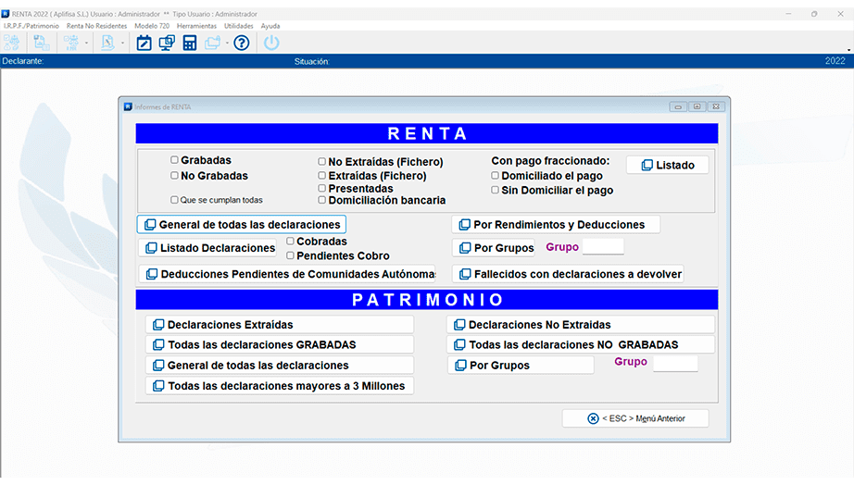Click Declaraciones No Extraidas button
The image size is (854, 485).
(581, 325)
